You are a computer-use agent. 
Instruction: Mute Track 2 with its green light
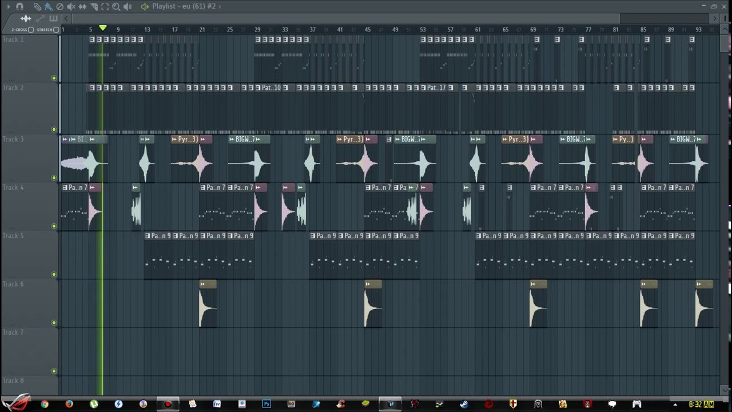pyautogui.click(x=54, y=129)
